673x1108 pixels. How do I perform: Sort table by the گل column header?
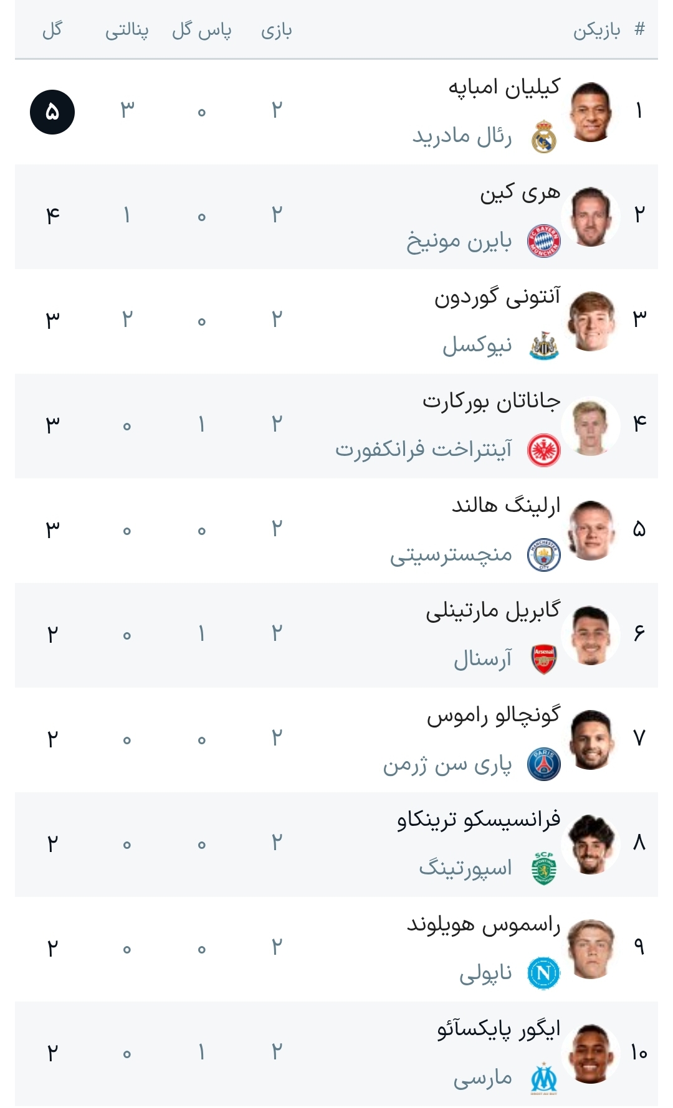pyautogui.click(x=52, y=30)
